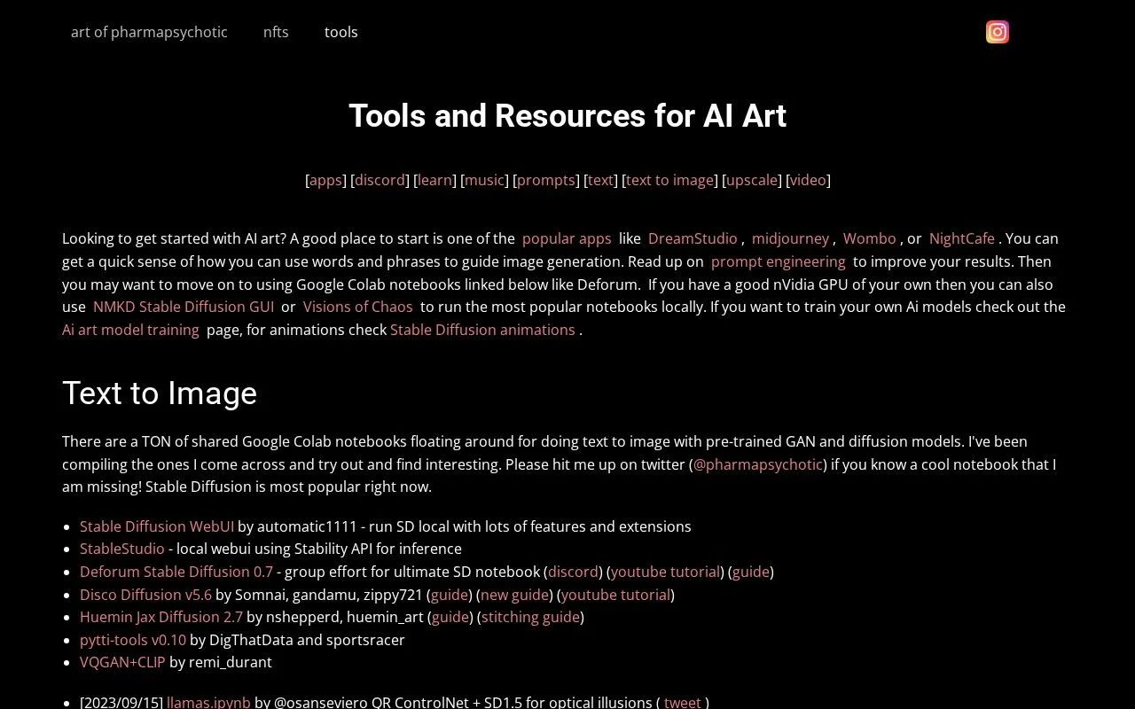The height and width of the screenshot is (709, 1135).
Task: Open the VQGAN+CLIP notebook link
Action: (122, 662)
